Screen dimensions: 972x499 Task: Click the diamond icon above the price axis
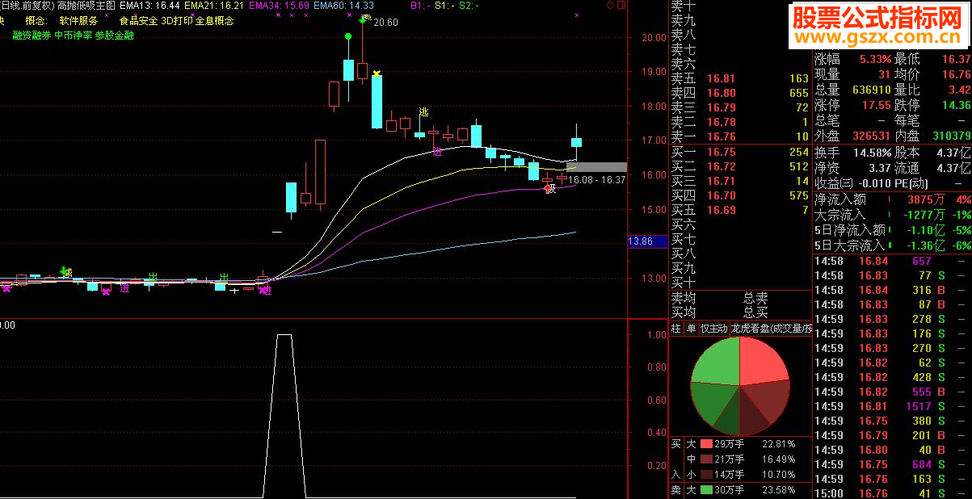pos(609,6)
